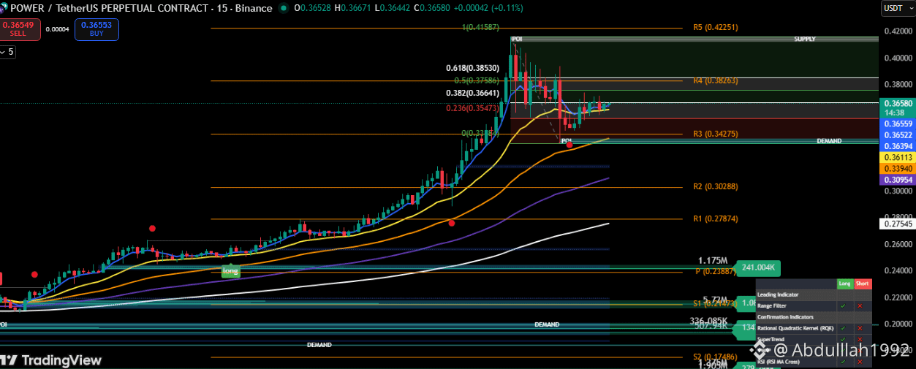This screenshot has height=369, width=916.
Task: Click the blue BUY 0.36553 button
Action: (x=96, y=28)
